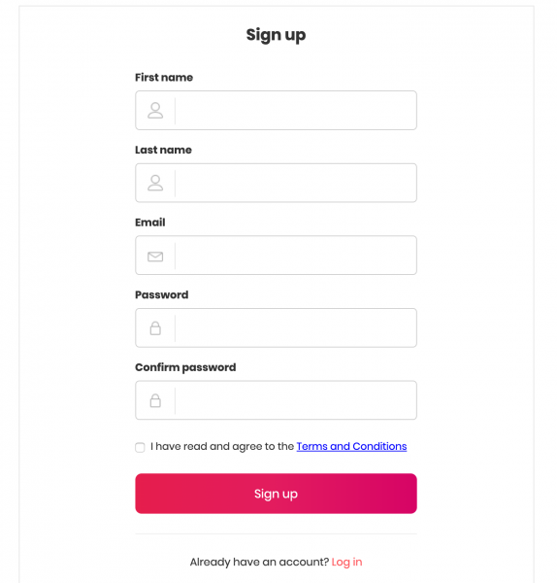Click the person icon in First name field
The width and height of the screenshot is (557, 583).
tap(155, 111)
